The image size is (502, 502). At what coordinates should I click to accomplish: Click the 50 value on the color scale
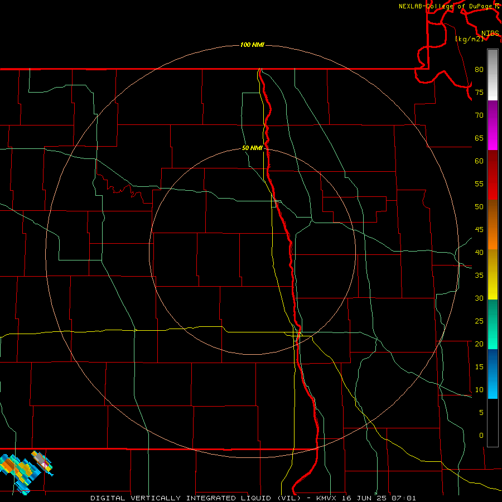point(479,207)
